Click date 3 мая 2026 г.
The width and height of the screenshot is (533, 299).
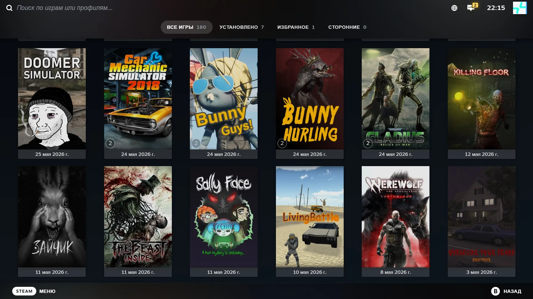click(x=481, y=272)
